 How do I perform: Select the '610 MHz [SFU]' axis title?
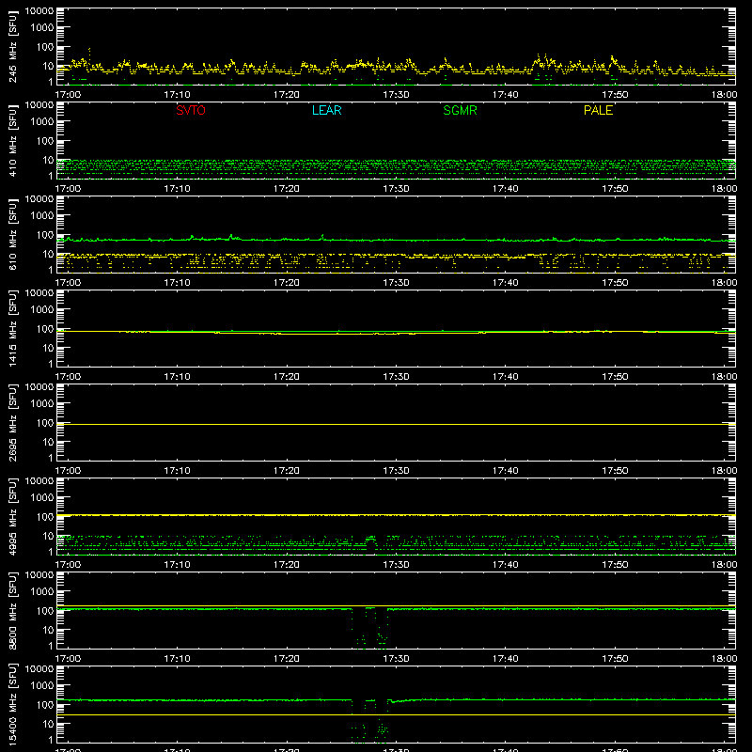click(12, 234)
